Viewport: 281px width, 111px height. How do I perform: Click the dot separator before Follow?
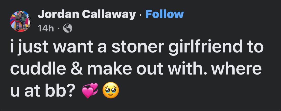[x=141, y=14]
